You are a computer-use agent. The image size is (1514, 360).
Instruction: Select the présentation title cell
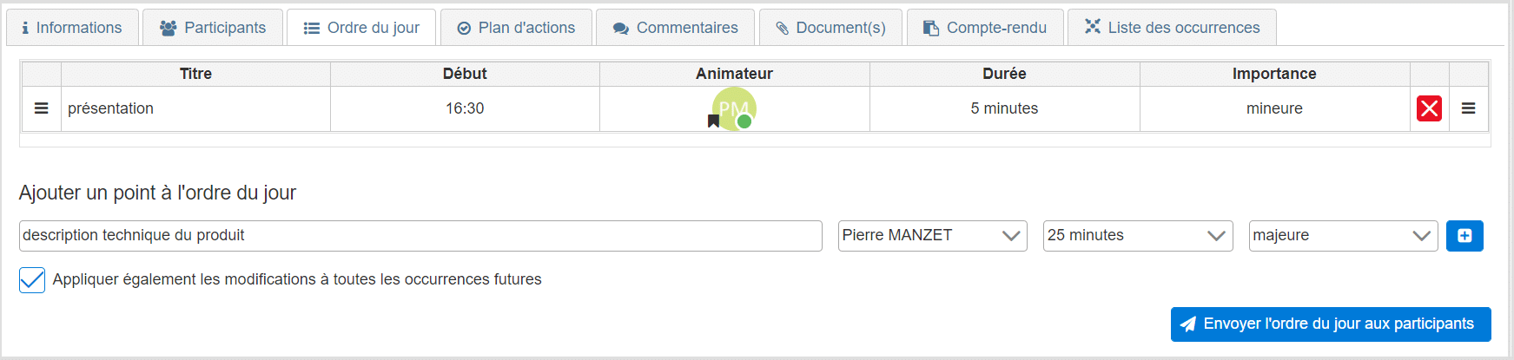pyautogui.click(x=195, y=108)
